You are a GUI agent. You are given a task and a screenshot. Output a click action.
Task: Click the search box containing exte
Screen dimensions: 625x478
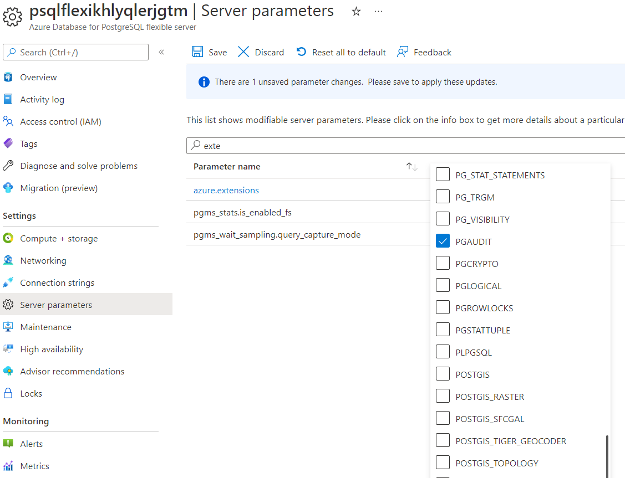[x=277, y=145]
